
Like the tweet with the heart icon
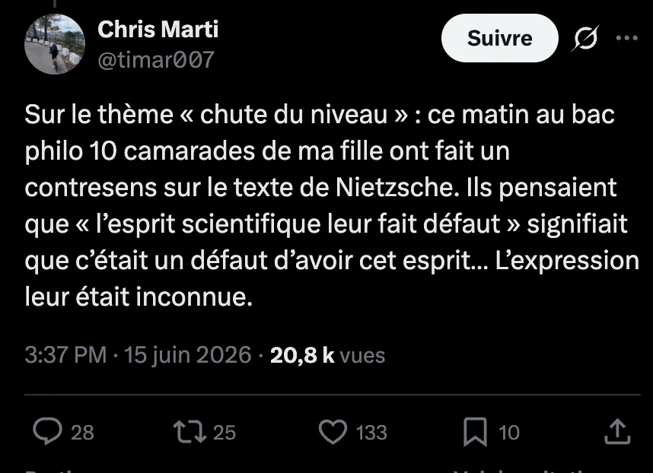pos(333,431)
